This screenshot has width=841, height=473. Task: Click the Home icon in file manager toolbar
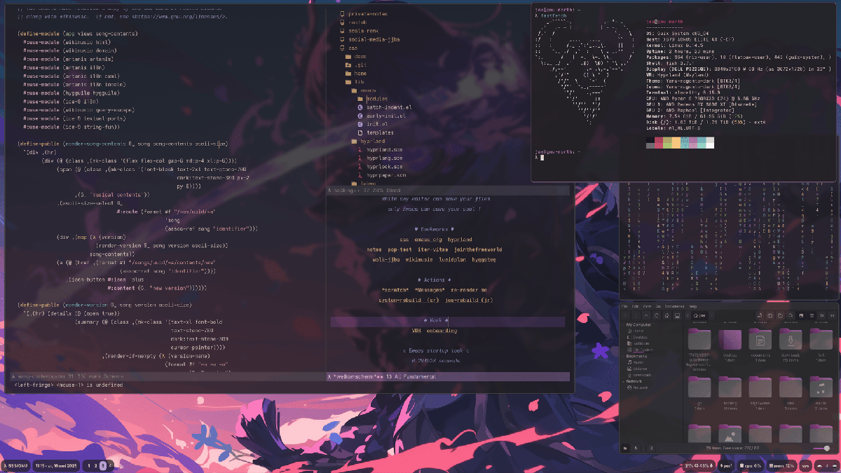click(667, 315)
